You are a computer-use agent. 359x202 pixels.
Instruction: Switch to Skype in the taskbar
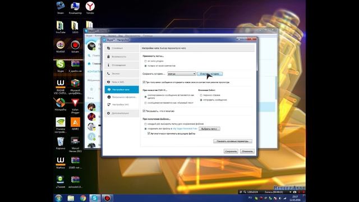[95, 198]
